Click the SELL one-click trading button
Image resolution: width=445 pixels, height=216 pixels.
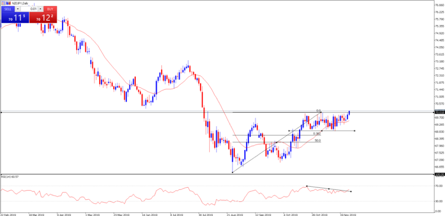point(8,9)
